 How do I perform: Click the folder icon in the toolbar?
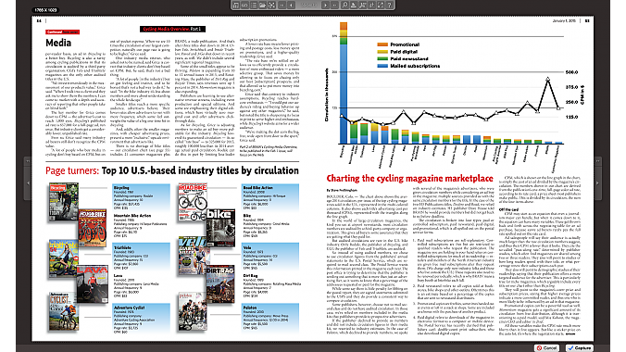(x=262, y=6)
